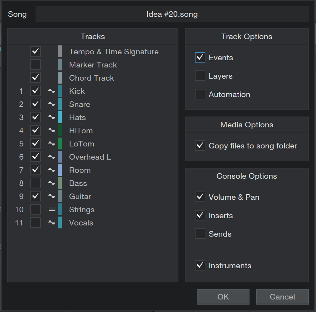
Task: Select the 'HiTom' track name
Action: click(81, 131)
